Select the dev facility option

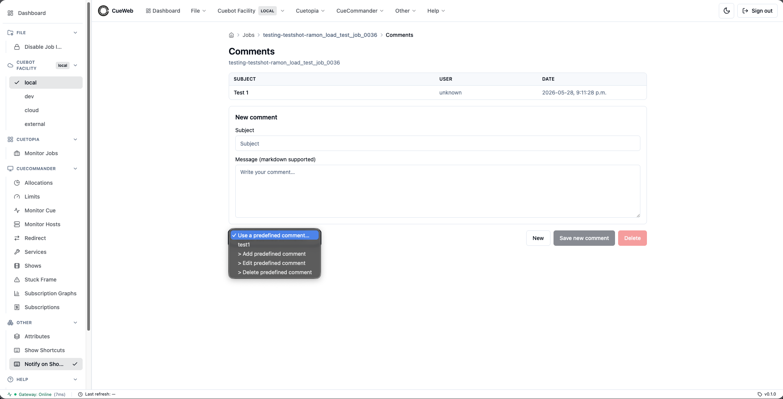point(46,96)
